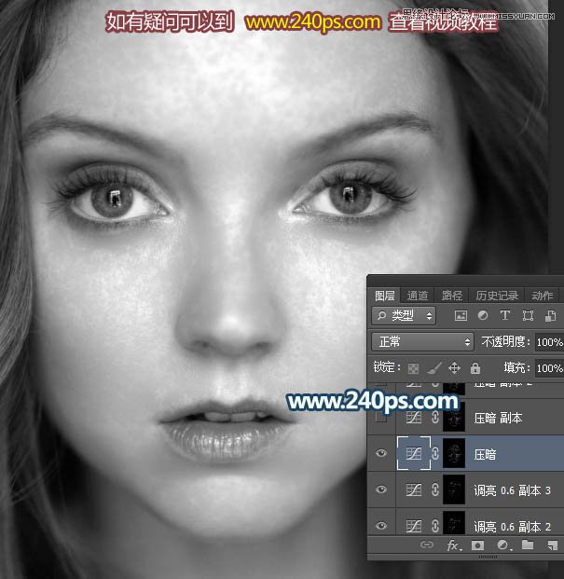The width and height of the screenshot is (564, 579).
Task: Toggle mask link on 调高 0.6 副本 2
Action: tap(435, 526)
